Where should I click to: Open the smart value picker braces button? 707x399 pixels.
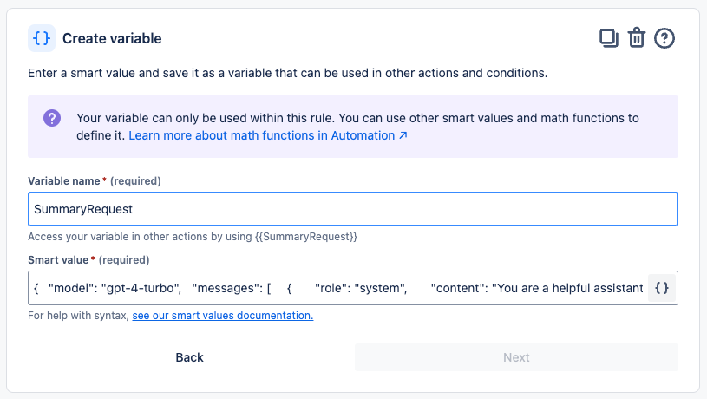click(x=661, y=288)
